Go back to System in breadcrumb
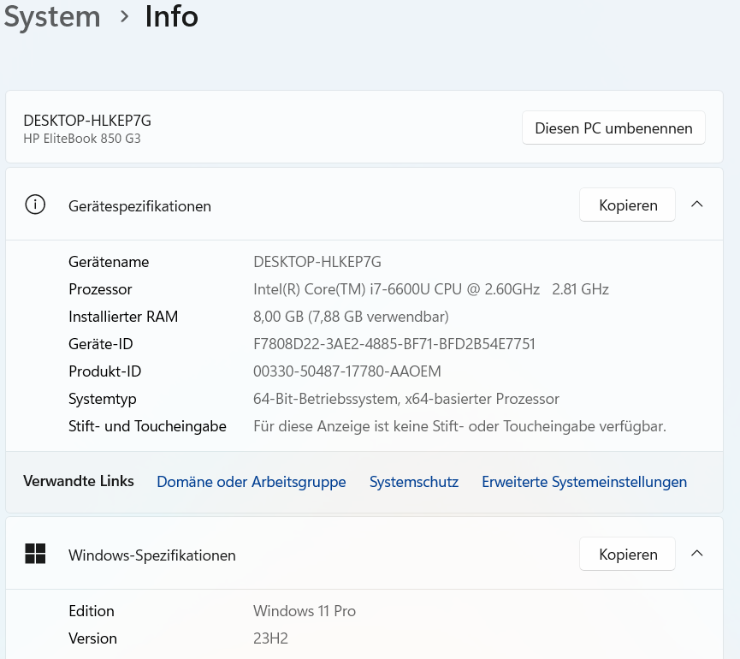The width and height of the screenshot is (740, 659). click(x=52, y=17)
